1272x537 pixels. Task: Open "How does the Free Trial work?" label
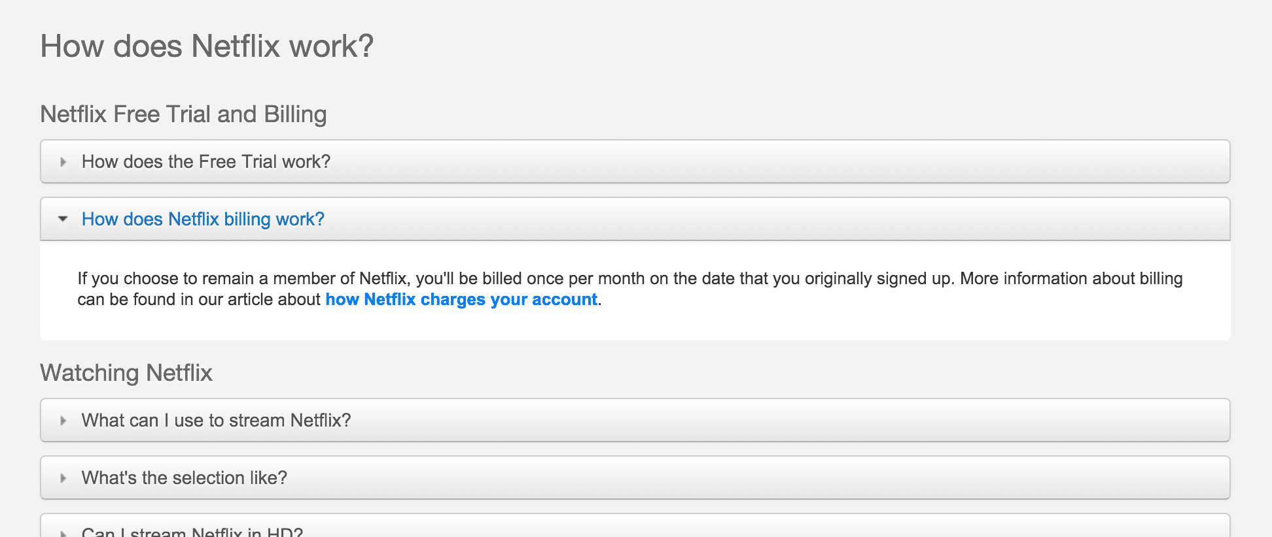205,162
